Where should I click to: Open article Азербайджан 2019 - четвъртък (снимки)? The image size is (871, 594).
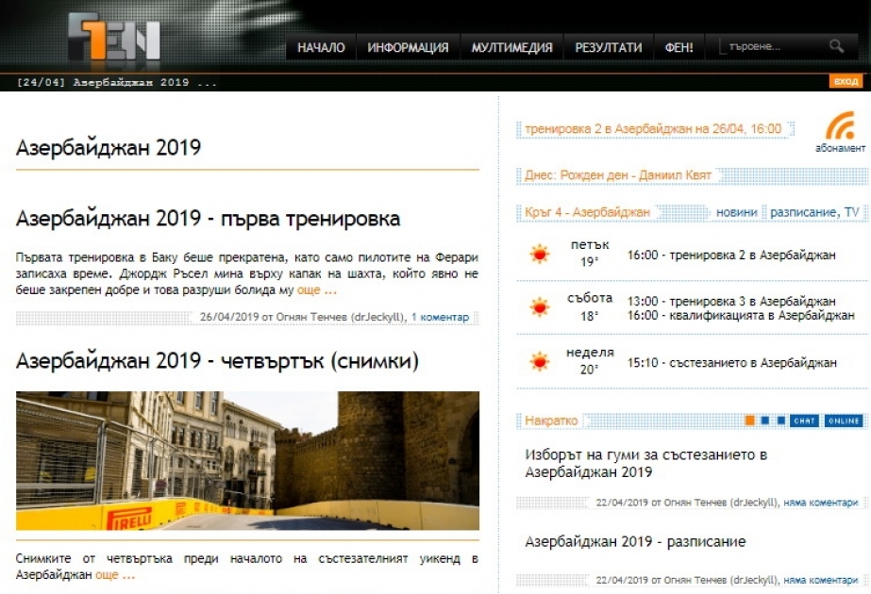[x=217, y=361]
